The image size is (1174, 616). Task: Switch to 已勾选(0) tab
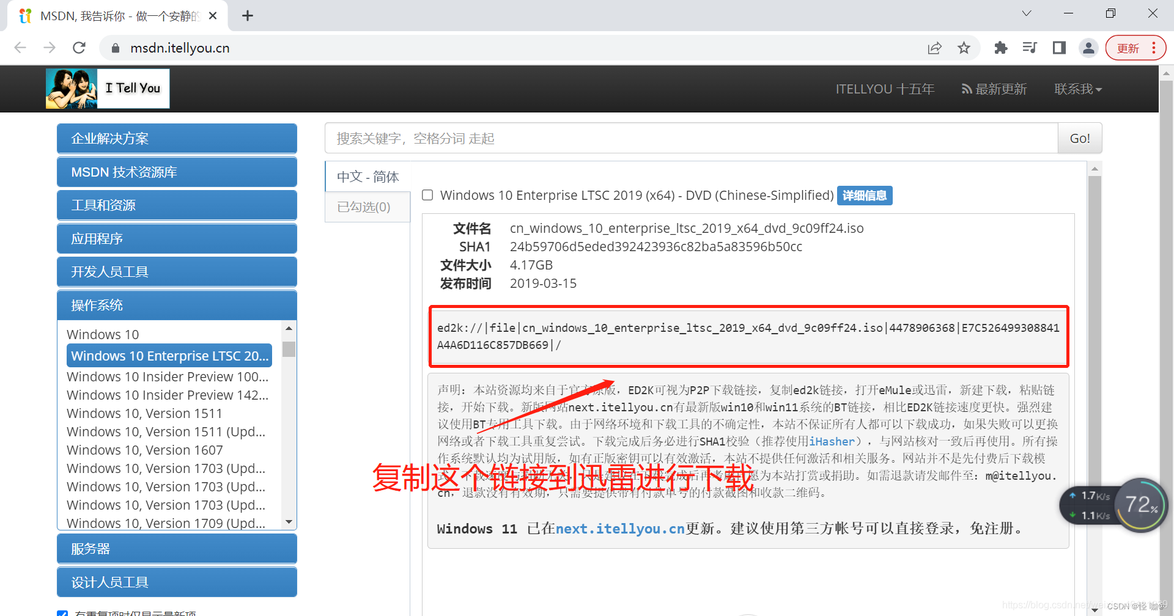[367, 207]
